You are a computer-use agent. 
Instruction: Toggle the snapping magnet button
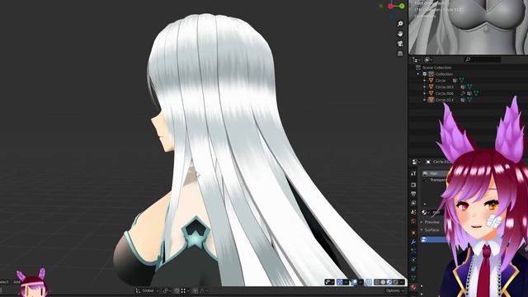[177, 290]
